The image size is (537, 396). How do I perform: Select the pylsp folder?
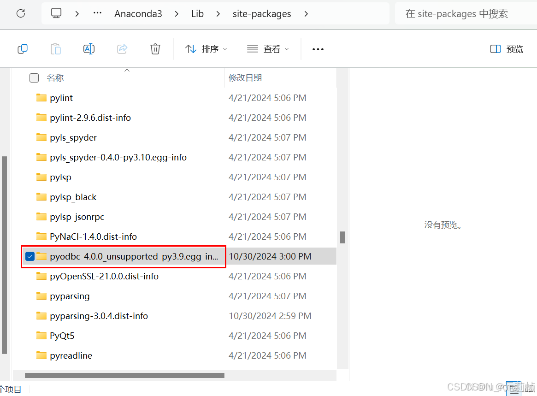61,177
